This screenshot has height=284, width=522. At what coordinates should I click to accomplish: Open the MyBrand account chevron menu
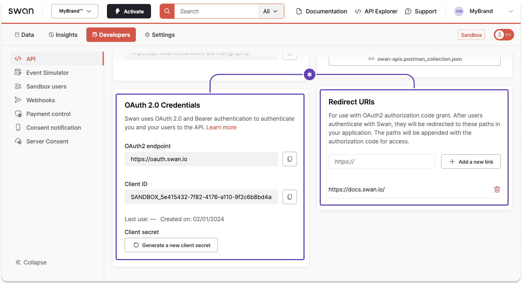coord(510,11)
